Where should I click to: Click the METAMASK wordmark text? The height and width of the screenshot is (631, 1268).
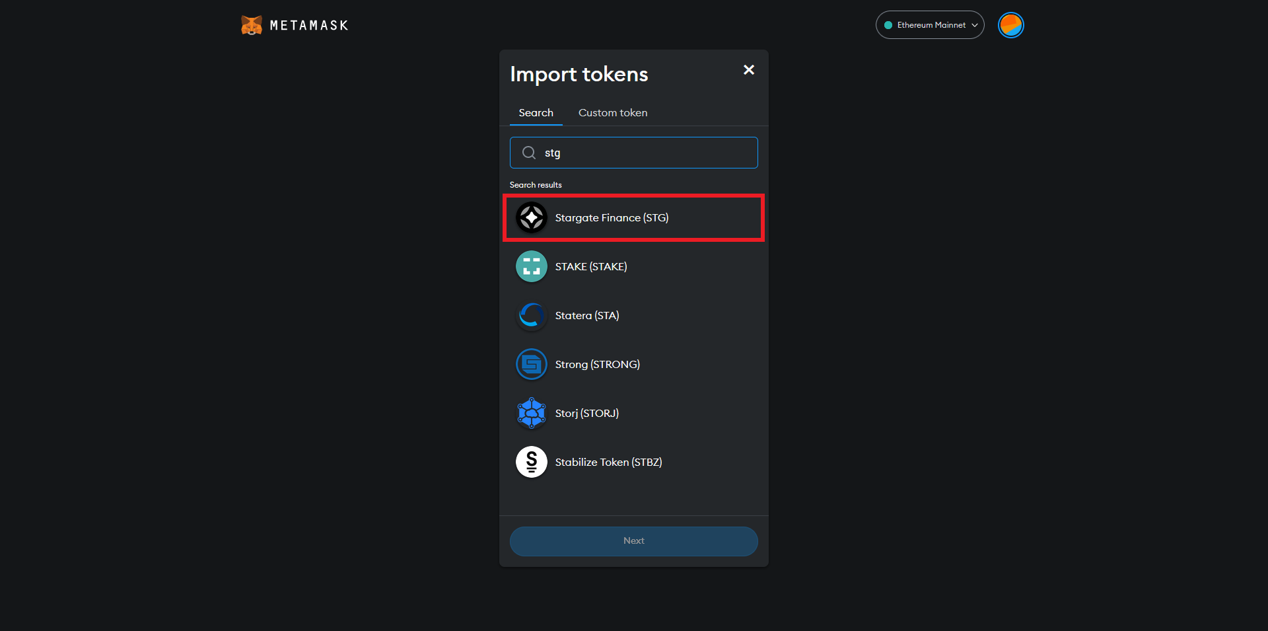tap(308, 26)
